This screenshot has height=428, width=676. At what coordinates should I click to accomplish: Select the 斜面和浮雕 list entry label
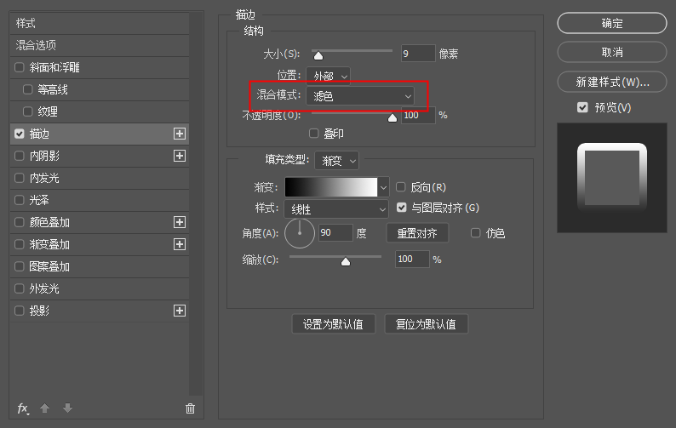tap(54, 67)
